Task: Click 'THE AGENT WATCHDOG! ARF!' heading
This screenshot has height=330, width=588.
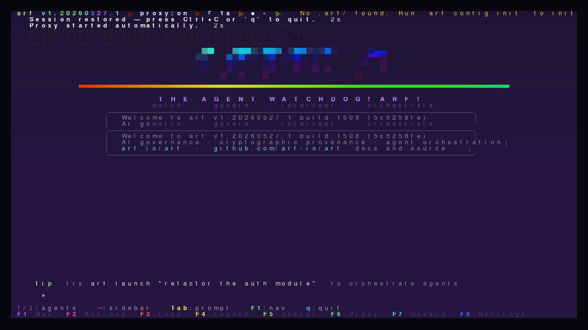Action: click(290, 99)
